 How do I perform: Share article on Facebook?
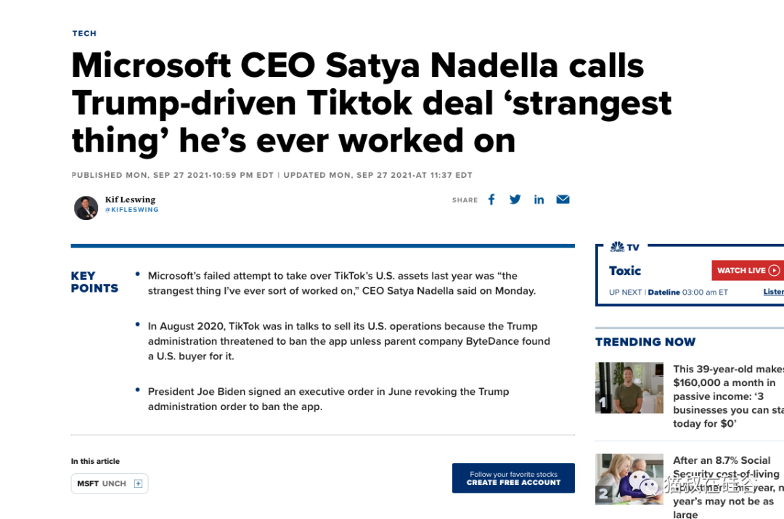pyautogui.click(x=491, y=200)
